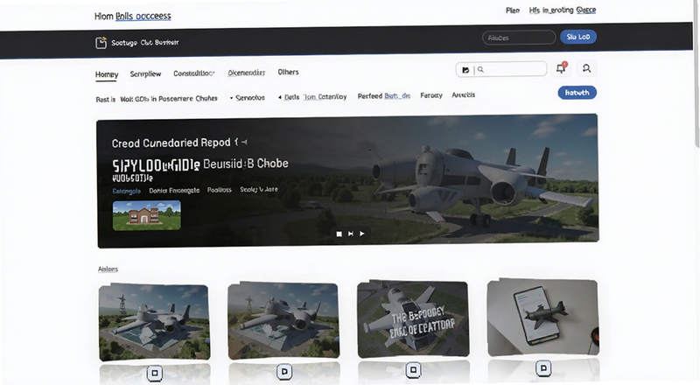Click the user profile icon beside the bell
Viewport: 700px width, 385px height.
pos(586,68)
